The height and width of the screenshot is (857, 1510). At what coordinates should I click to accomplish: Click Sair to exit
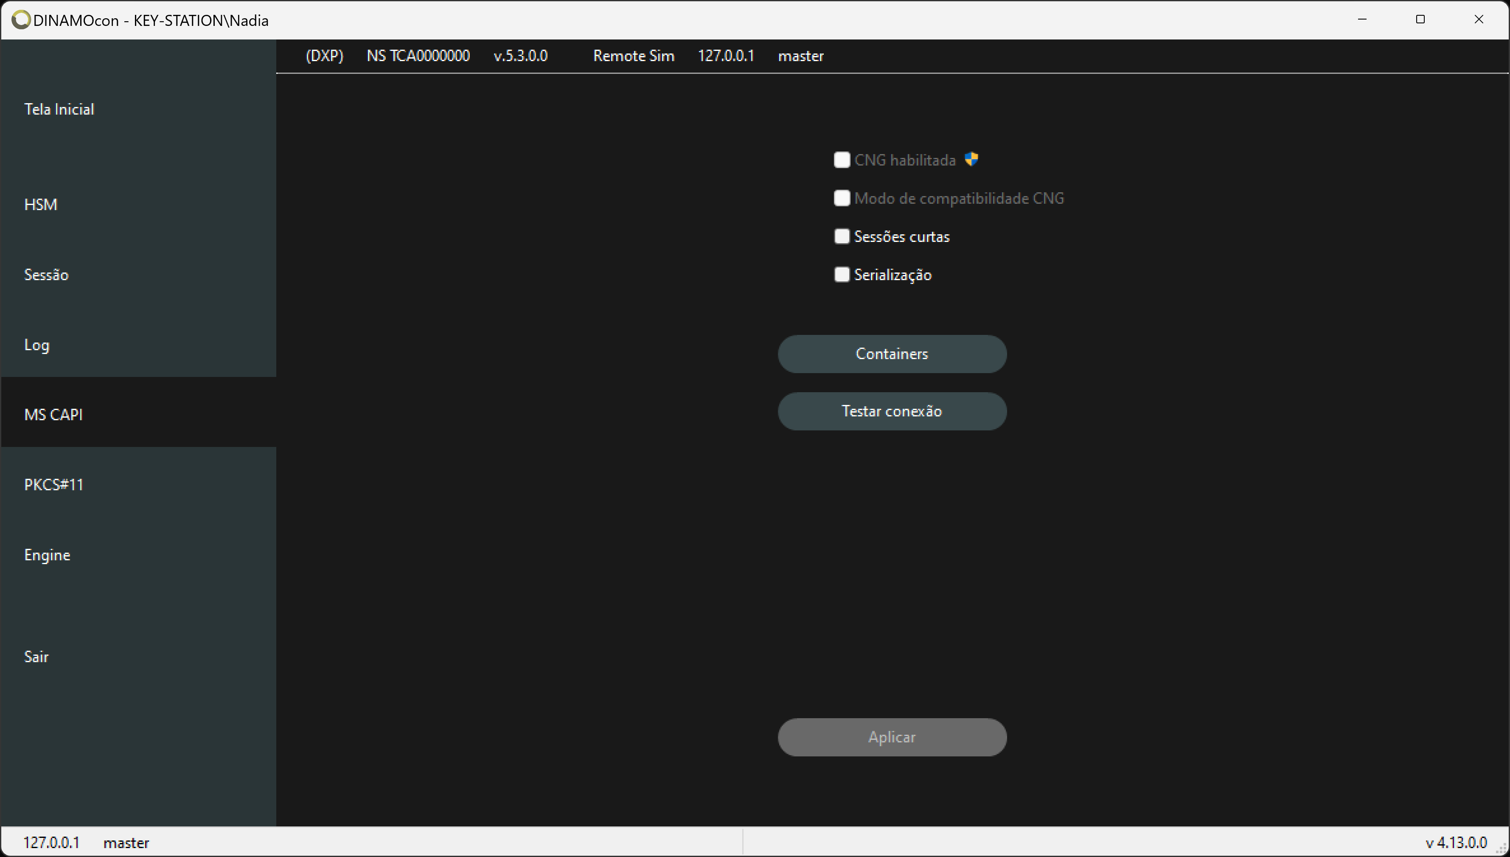[138, 656]
